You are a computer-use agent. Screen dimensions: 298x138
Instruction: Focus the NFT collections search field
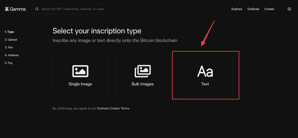click(x=70, y=9)
